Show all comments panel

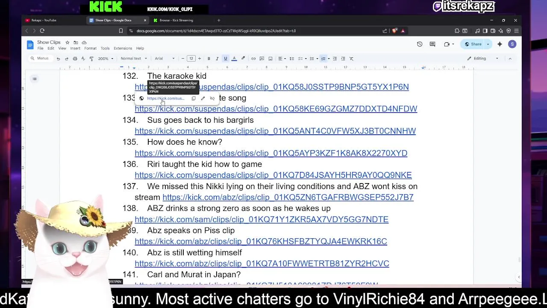pyautogui.click(x=432, y=44)
